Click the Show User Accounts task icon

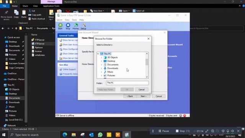[61, 44]
